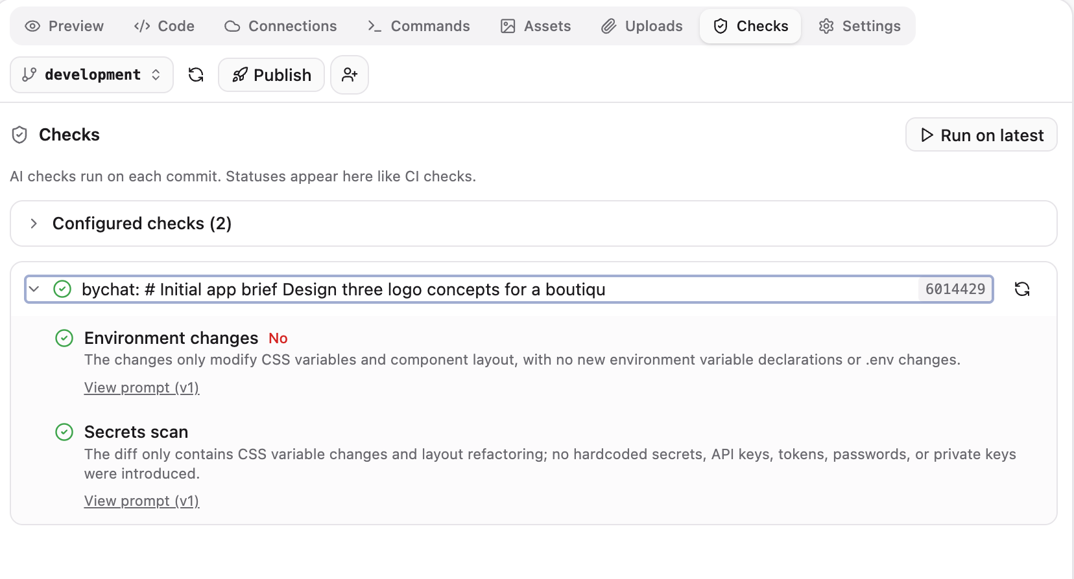Open View prompt (v1) under Environment changes

(141, 387)
